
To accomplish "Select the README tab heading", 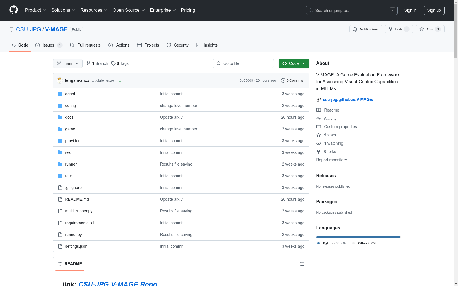I will [x=70, y=264].
